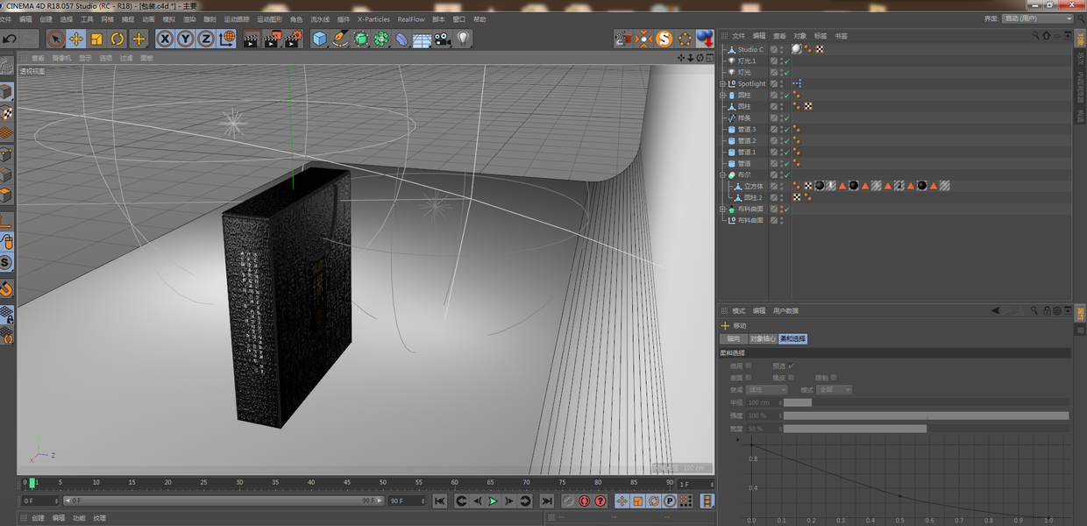Open the 界面 layout dropdown

click(1038, 18)
